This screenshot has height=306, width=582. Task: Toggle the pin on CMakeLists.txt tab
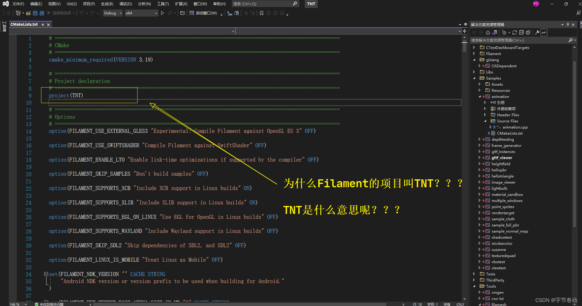43,24
